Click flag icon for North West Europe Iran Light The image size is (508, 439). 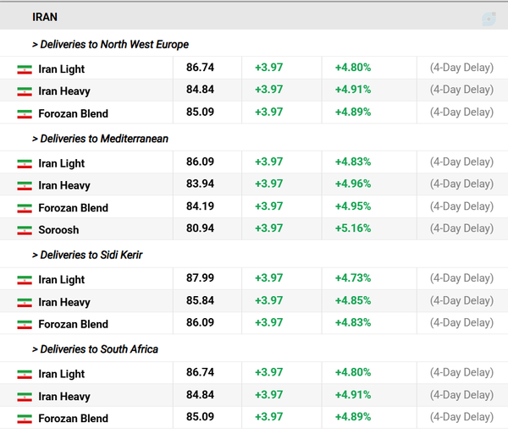tap(25, 69)
